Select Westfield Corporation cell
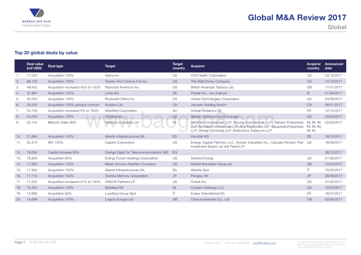Viewport: 361px width, 255px height. 121,110
